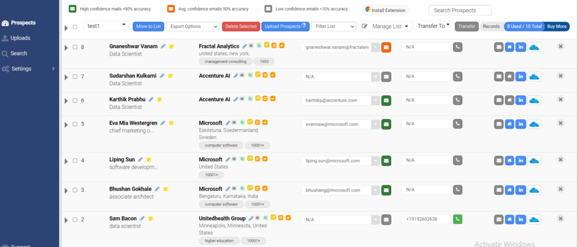Image resolution: width=578 pixels, height=247 pixels.
Task: Expand row 5 Eva Mia Westergren details triangle
Action: [x=67, y=125]
